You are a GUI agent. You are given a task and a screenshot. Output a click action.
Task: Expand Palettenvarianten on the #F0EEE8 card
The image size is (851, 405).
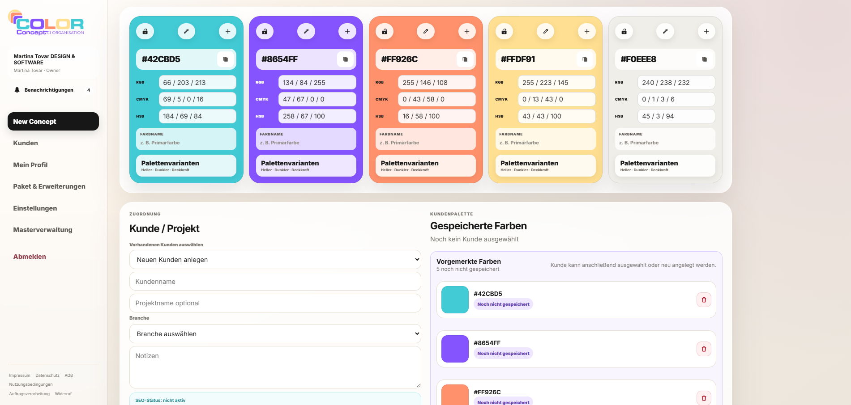point(665,165)
